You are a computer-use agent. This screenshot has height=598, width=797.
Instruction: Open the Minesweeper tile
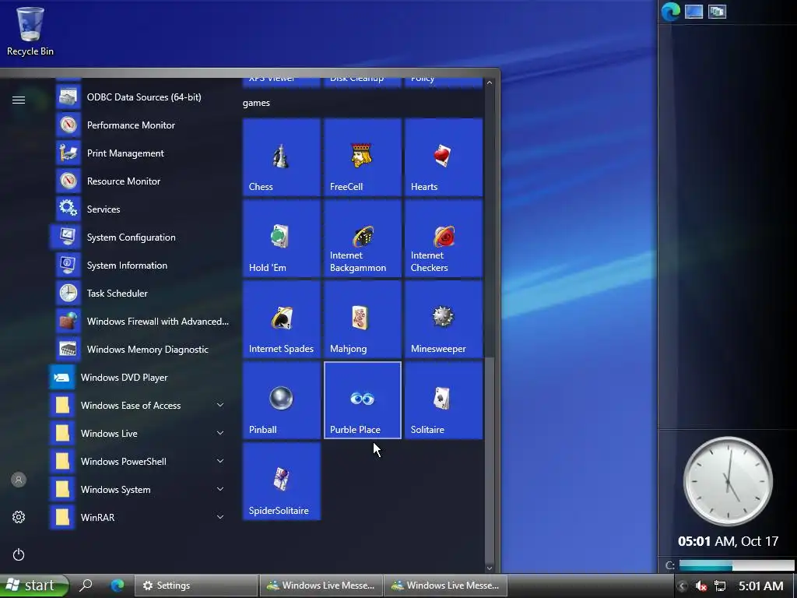click(x=444, y=319)
